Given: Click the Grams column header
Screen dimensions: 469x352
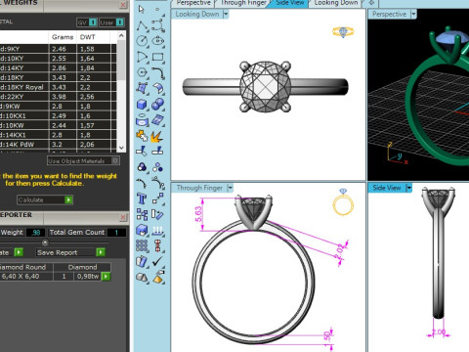Looking at the screenshot, I should click(x=63, y=37).
